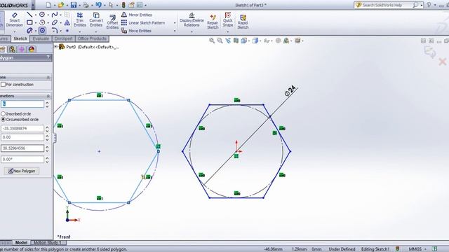Collapse the Options section chevron

(x=48, y=78)
